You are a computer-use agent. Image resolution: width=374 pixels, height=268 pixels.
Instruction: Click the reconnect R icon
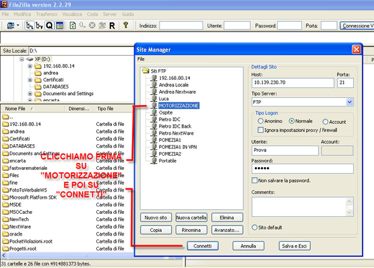(112, 26)
